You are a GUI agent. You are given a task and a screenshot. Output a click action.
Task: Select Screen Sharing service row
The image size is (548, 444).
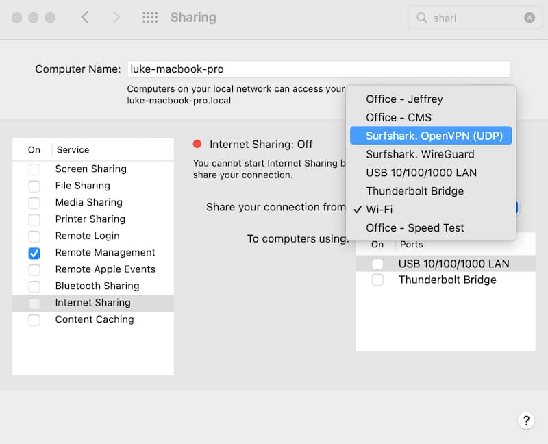pos(93,169)
